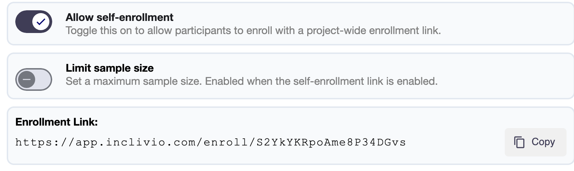Click empty space right of the self-enrollment description
The image size is (574, 171).
coord(504,31)
